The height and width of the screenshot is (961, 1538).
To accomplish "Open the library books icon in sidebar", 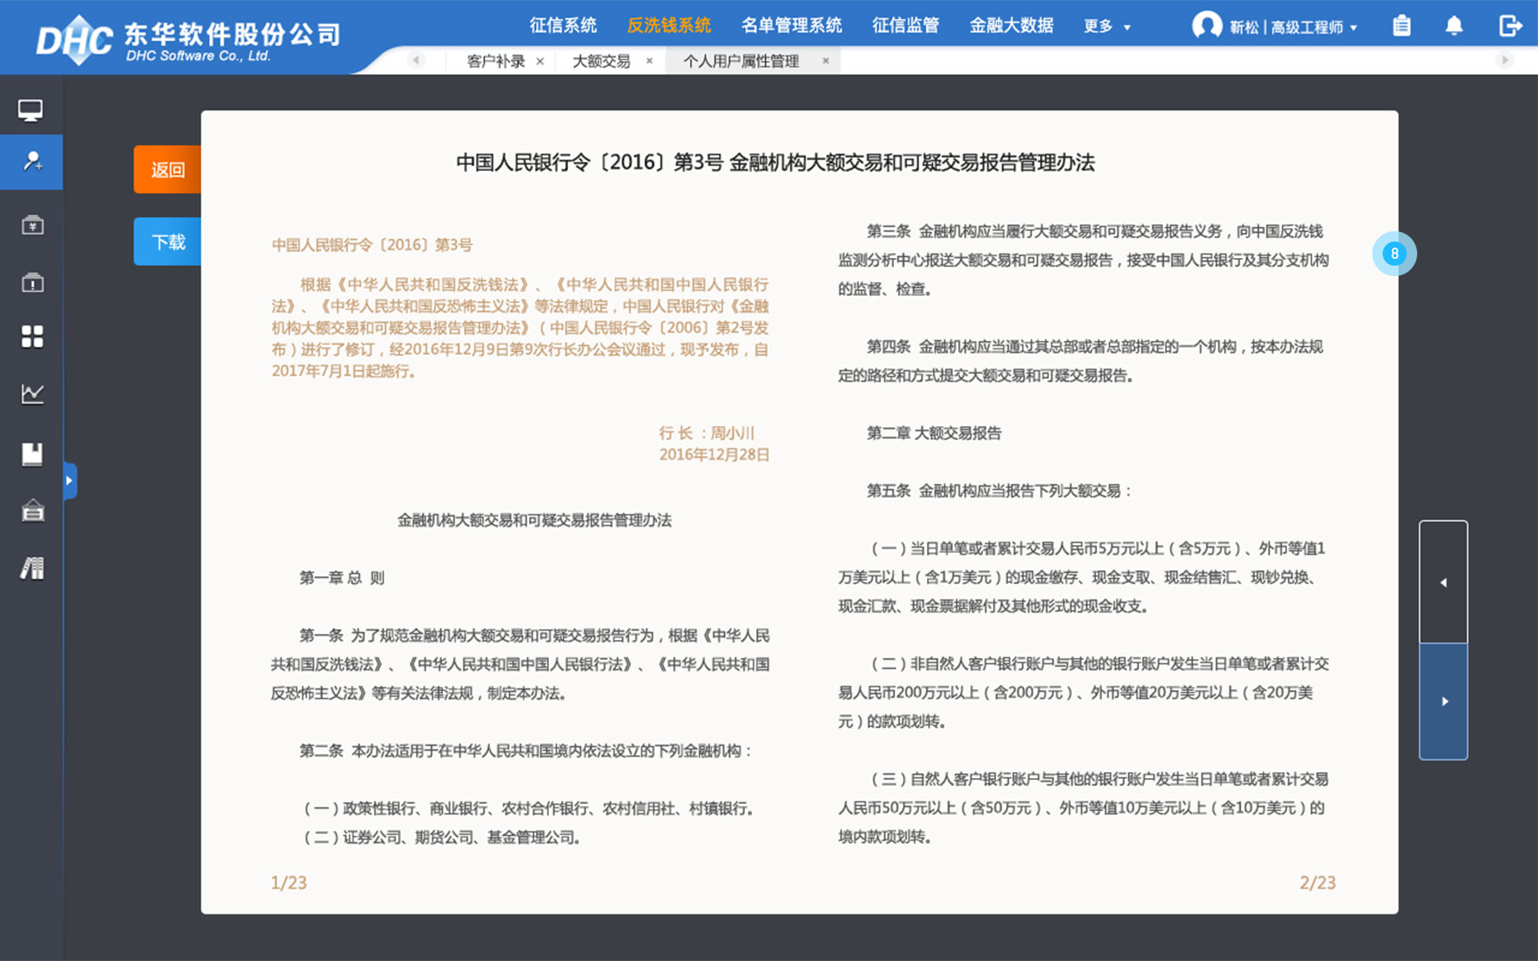I will pos(31,568).
